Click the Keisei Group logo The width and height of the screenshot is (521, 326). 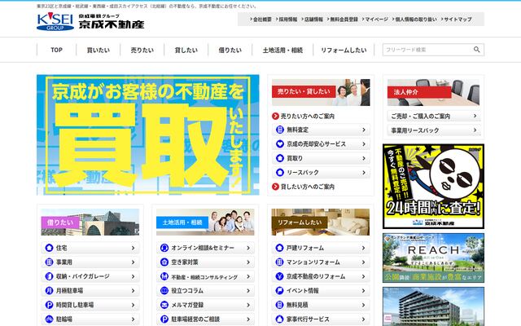click(x=55, y=22)
